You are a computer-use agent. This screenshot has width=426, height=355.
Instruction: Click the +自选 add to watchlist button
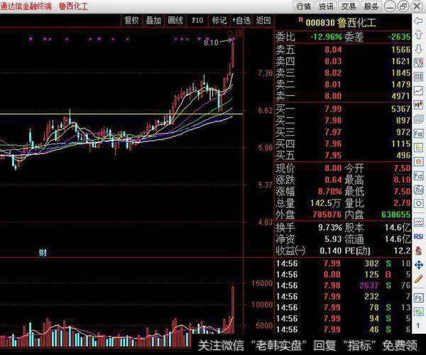click(x=241, y=21)
